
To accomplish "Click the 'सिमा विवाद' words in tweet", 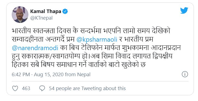I will [x=116, y=56].
